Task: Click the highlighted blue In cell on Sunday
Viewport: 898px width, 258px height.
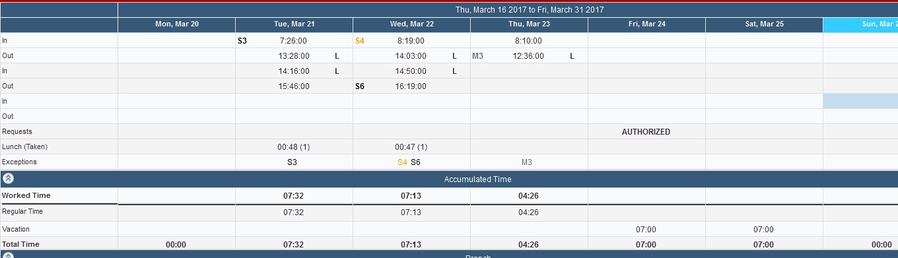Action: (x=860, y=101)
